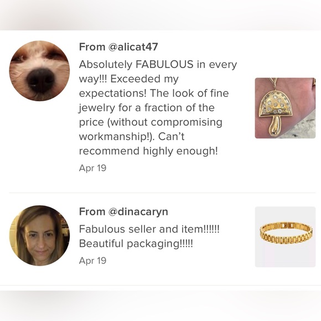
Task: Tap the capitalized word FABULOUS
Action: pos(164,64)
